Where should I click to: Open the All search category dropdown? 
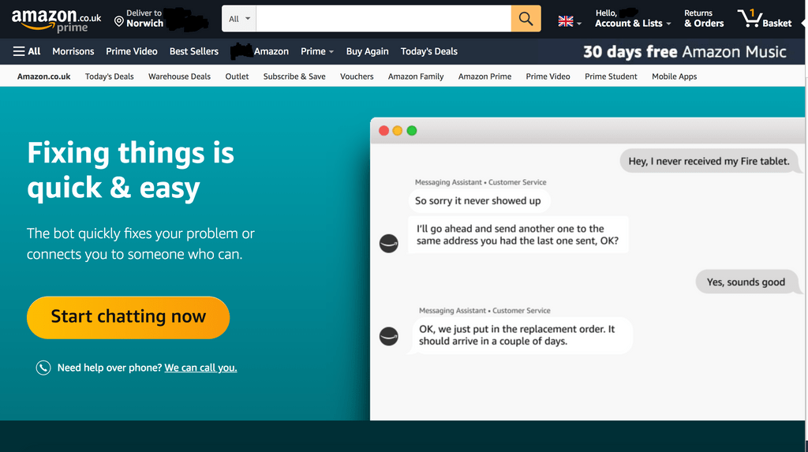coord(239,19)
